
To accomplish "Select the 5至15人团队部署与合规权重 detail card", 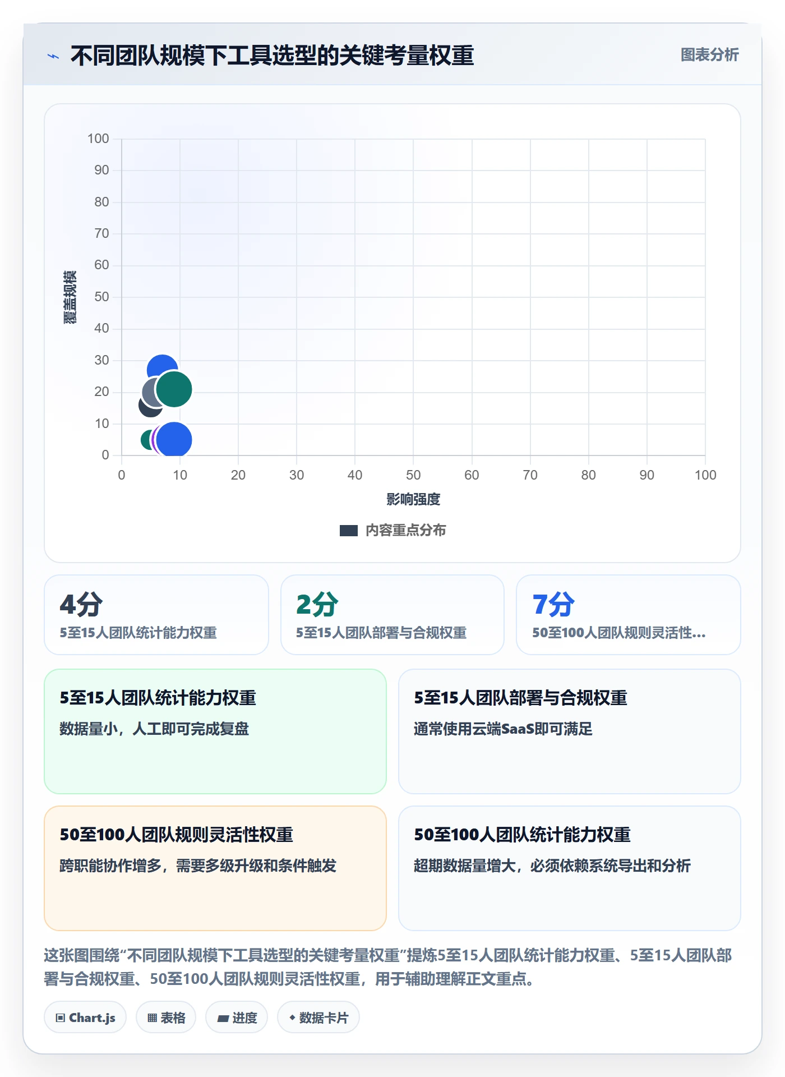I will pos(570,731).
